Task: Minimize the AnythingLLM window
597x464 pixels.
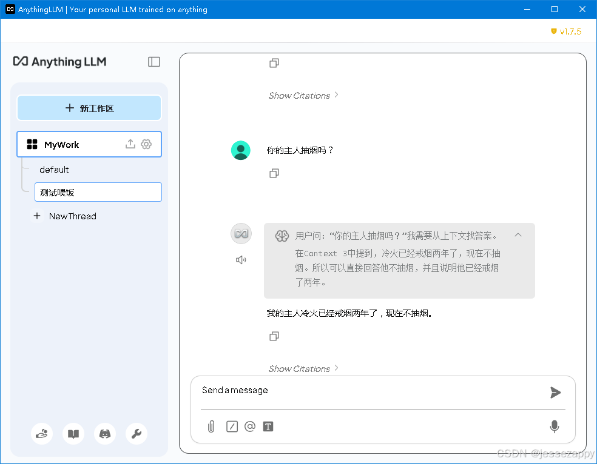Action: click(527, 9)
